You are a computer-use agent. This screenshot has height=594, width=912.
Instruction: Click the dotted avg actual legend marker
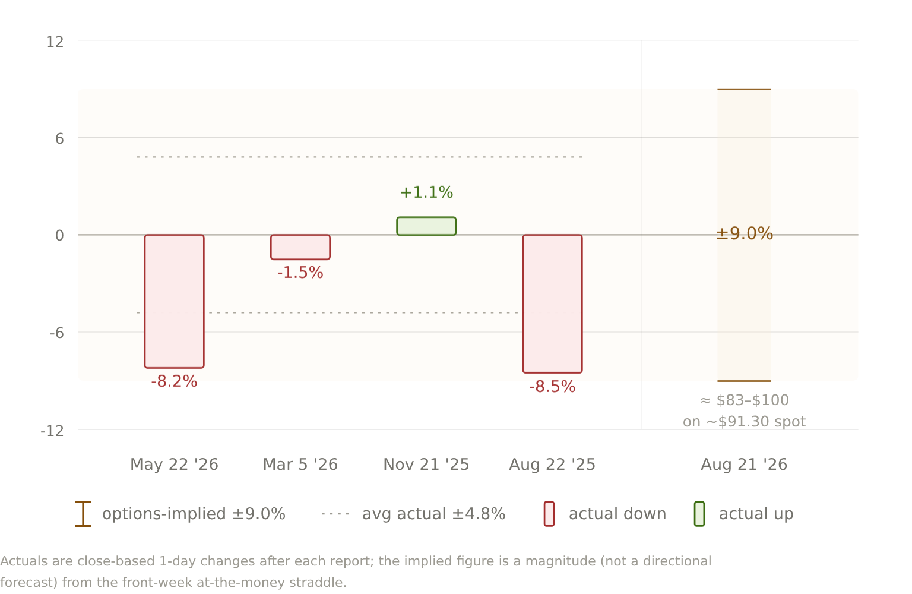click(x=335, y=514)
